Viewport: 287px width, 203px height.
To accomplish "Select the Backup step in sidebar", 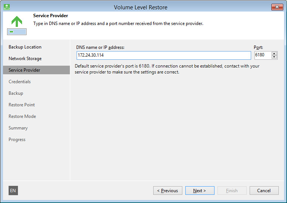I will coord(16,93).
